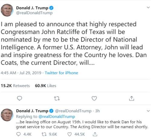Share the reply tweet via upload icon
Screen dimensions: 151x140
[x=95, y=134]
